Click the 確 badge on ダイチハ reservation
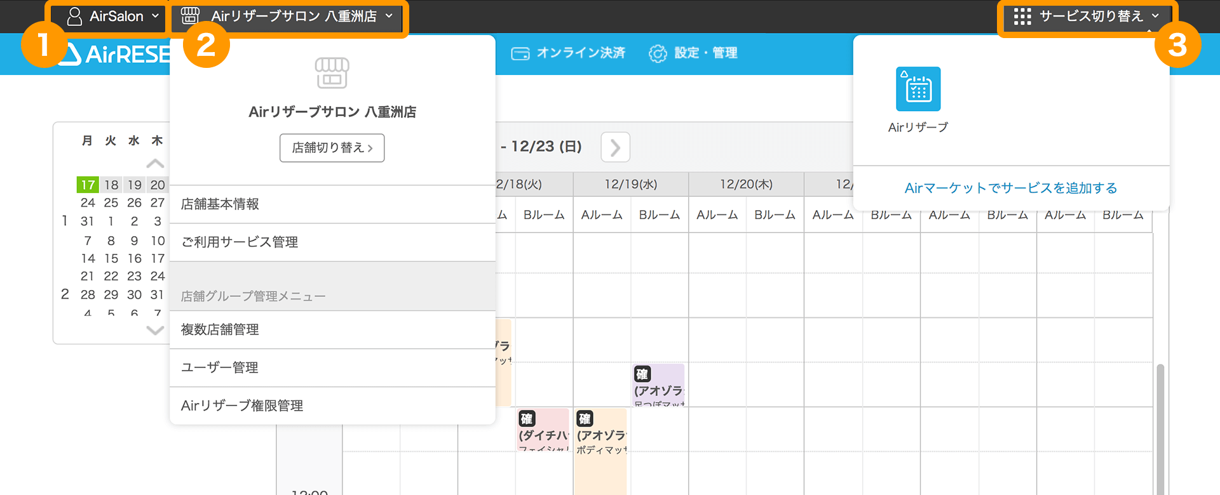This screenshot has width=1220, height=495. 527,419
